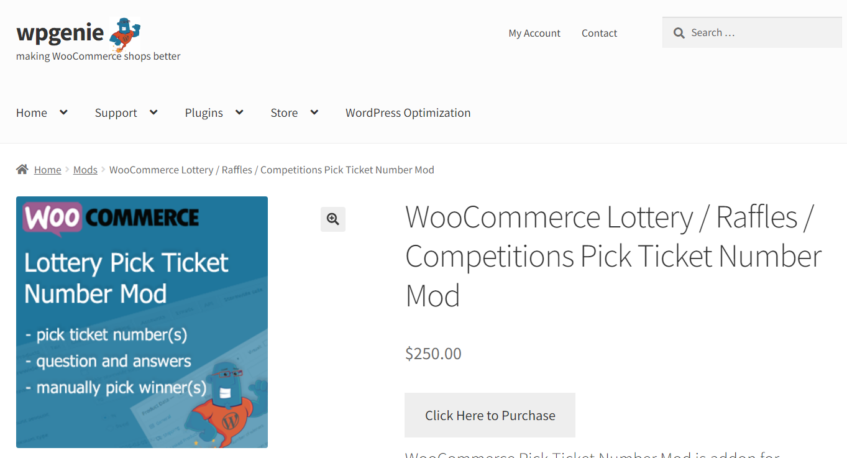Open the My Account page

pos(534,33)
